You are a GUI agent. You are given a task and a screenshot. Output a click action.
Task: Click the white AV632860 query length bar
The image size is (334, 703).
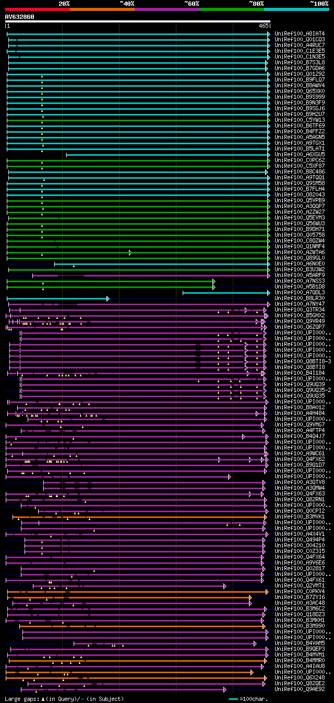138,21
